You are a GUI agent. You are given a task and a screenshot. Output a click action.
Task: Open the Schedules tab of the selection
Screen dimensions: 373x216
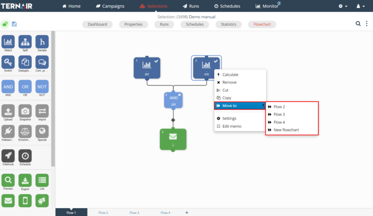pyautogui.click(x=195, y=24)
